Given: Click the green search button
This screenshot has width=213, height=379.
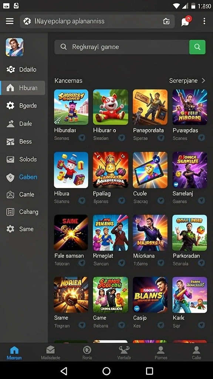Looking at the screenshot, I should [197, 47].
